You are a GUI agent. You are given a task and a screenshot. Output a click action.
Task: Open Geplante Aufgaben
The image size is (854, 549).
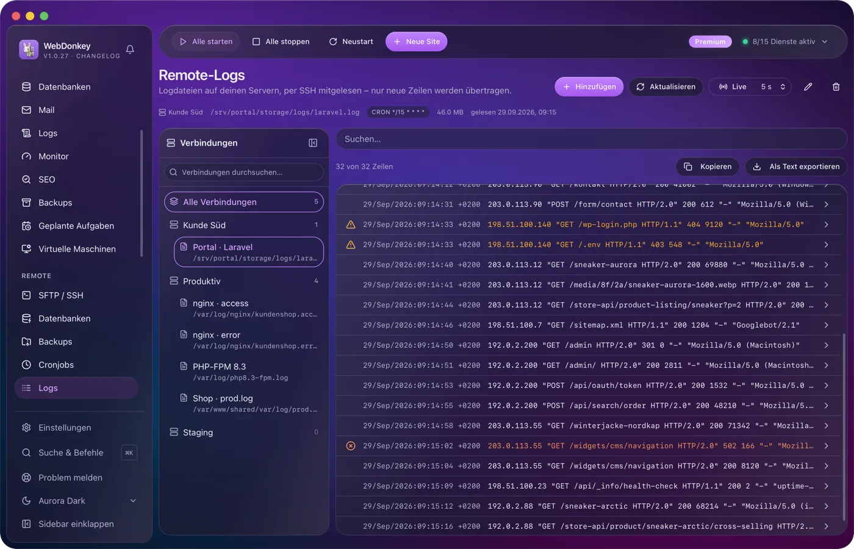[77, 226]
